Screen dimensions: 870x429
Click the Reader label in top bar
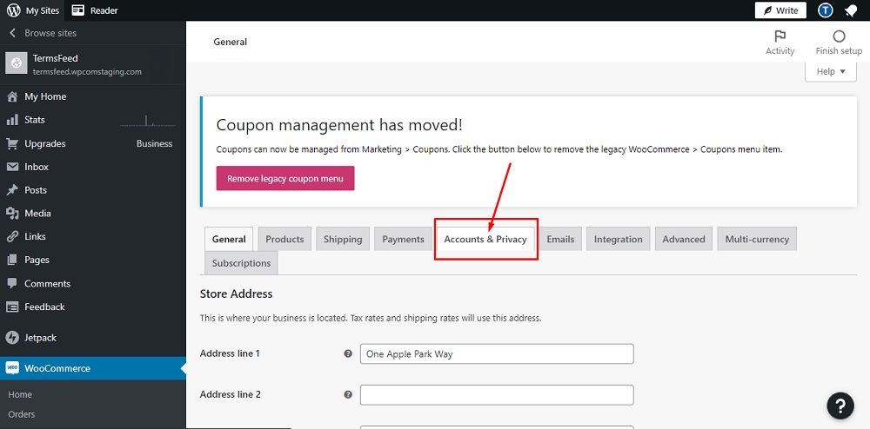[x=104, y=10]
